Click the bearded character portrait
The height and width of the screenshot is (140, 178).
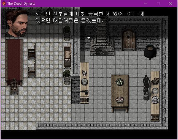tap(17, 23)
